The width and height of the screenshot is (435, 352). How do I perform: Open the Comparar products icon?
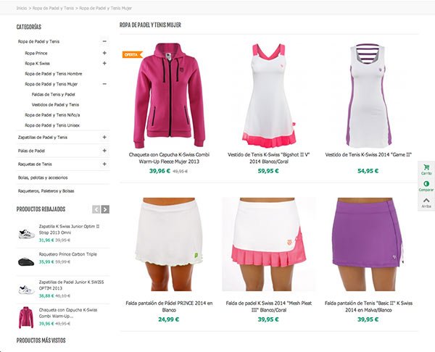(426, 186)
